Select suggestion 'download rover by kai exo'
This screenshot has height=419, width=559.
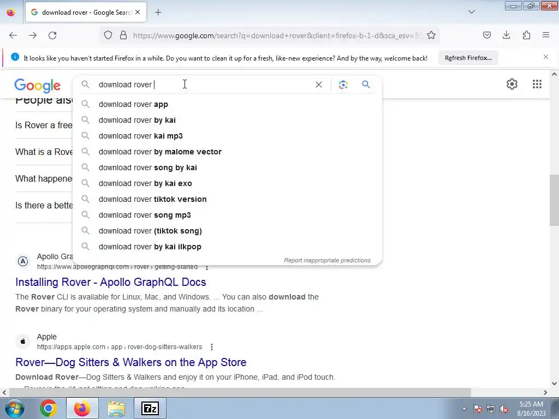coord(227,183)
